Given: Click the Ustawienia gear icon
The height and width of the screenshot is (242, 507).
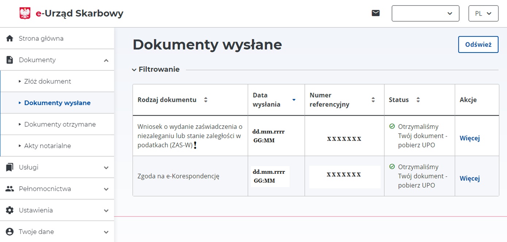Looking at the screenshot, I should (10, 210).
